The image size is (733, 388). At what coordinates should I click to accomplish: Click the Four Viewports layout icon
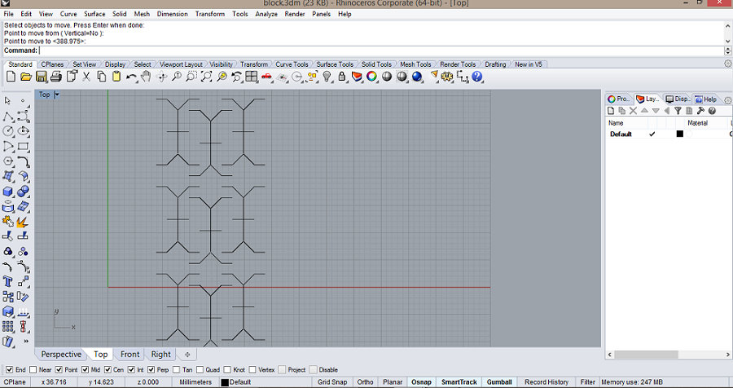(252, 77)
